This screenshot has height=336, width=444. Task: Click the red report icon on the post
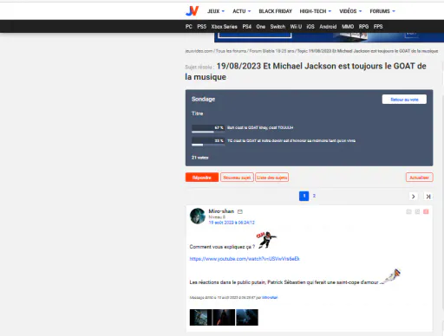(x=426, y=212)
